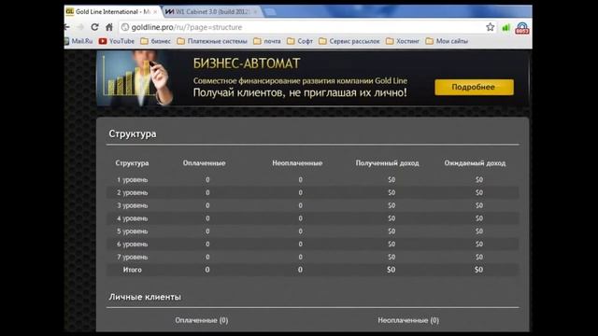Click the Структура section heading

[133, 134]
